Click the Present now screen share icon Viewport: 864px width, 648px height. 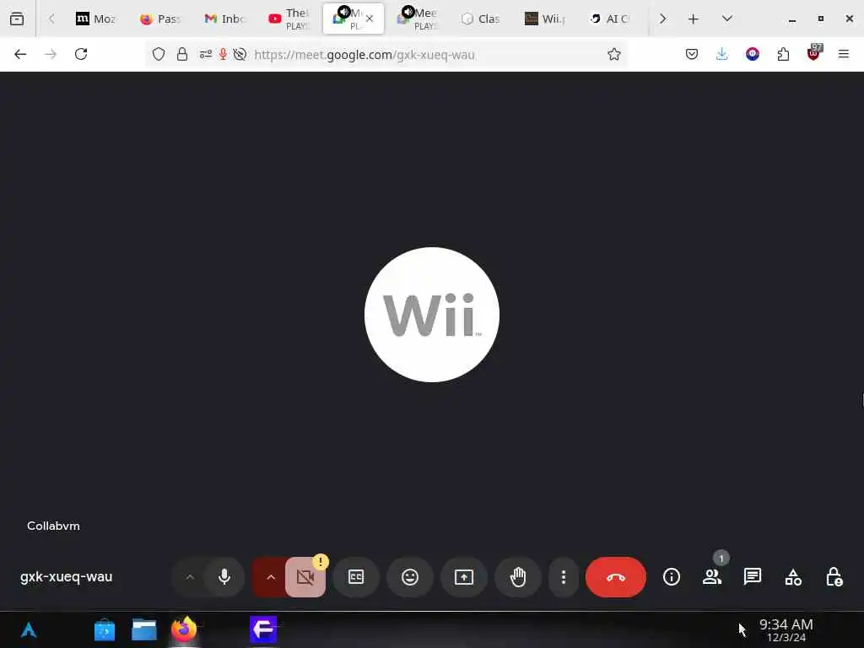464,577
